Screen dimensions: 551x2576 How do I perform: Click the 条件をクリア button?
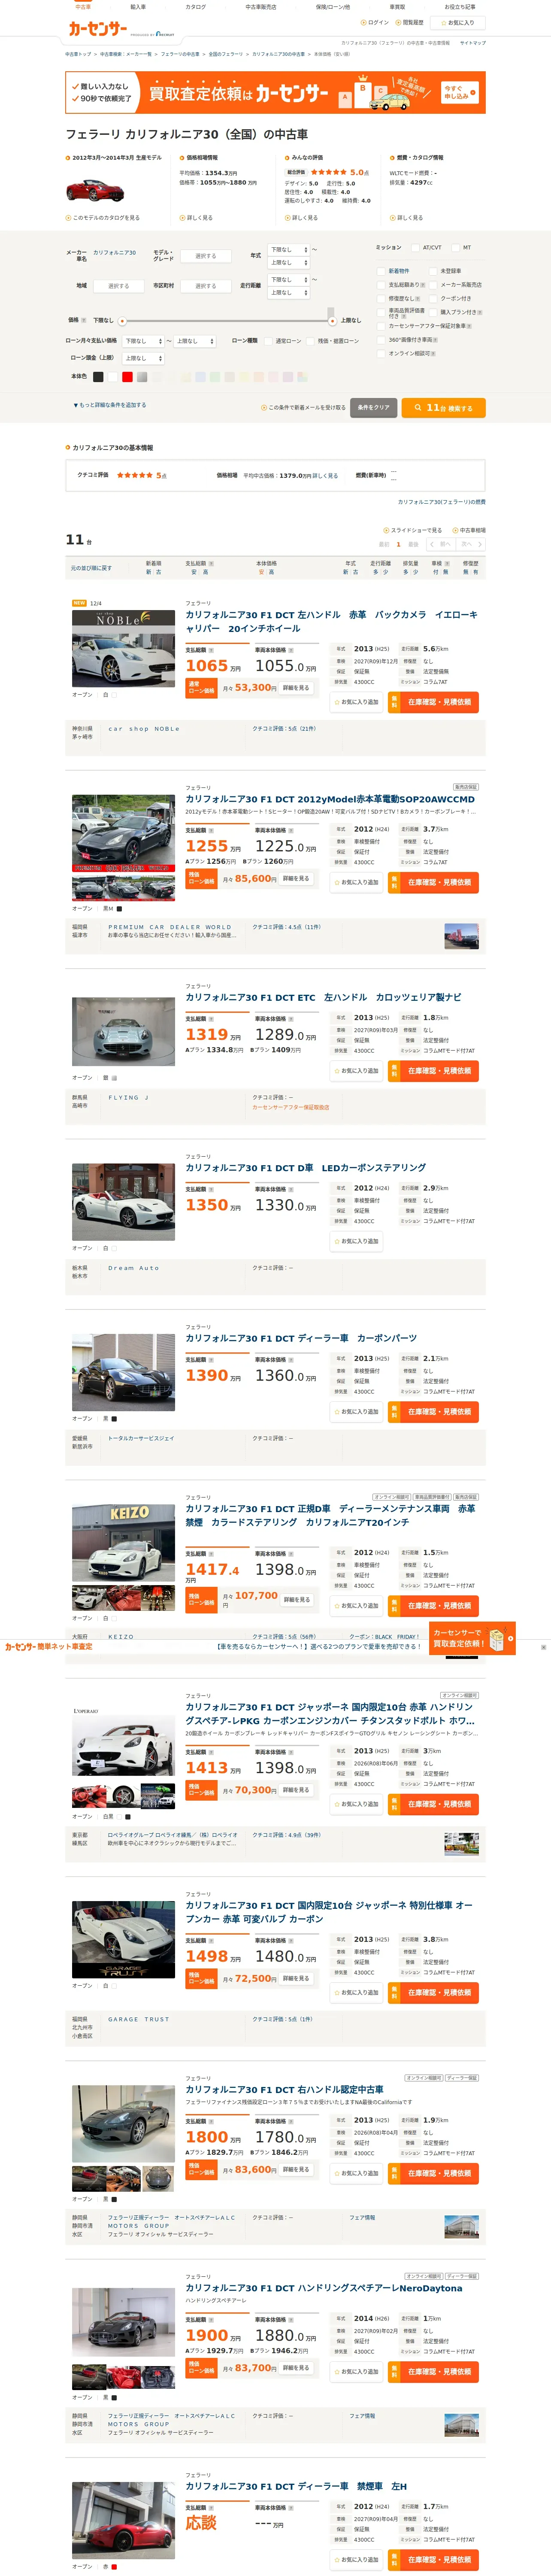(373, 408)
